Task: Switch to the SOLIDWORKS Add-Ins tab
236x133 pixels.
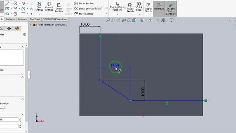Action: tap(55, 19)
